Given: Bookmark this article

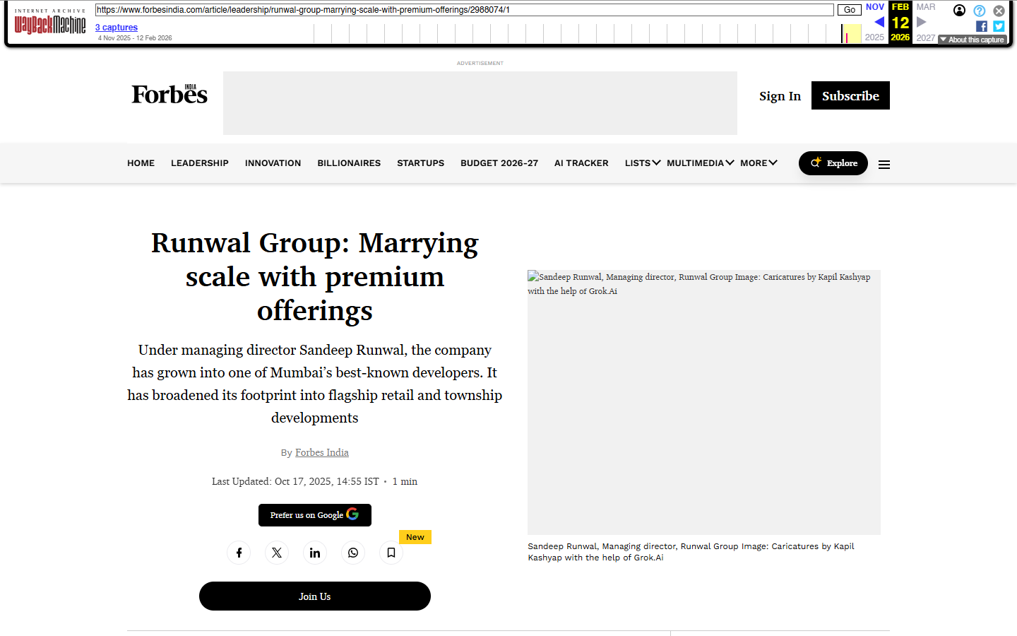Looking at the screenshot, I should [x=391, y=553].
